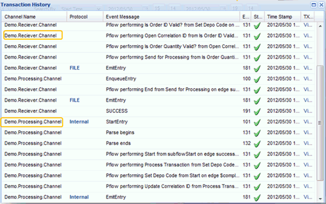Open the View link in SUCCESS row
This screenshot has height=204, width=326.
click(308, 111)
